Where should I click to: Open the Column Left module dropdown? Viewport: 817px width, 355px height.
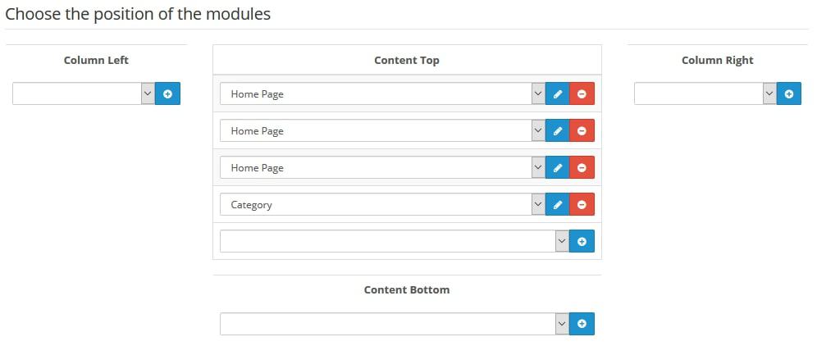tap(84, 93)
